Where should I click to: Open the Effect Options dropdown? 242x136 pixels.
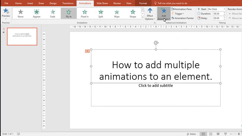pyautogui.click(x=150, y=14)
